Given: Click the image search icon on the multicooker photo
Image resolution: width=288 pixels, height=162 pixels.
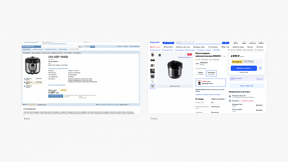Looking at the screenshot, I should tap(160, 55).
